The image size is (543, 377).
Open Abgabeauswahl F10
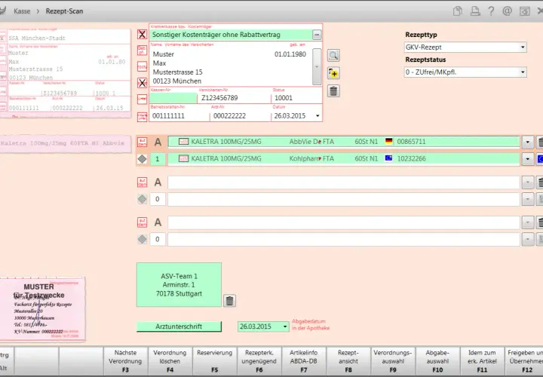[437, 361]
